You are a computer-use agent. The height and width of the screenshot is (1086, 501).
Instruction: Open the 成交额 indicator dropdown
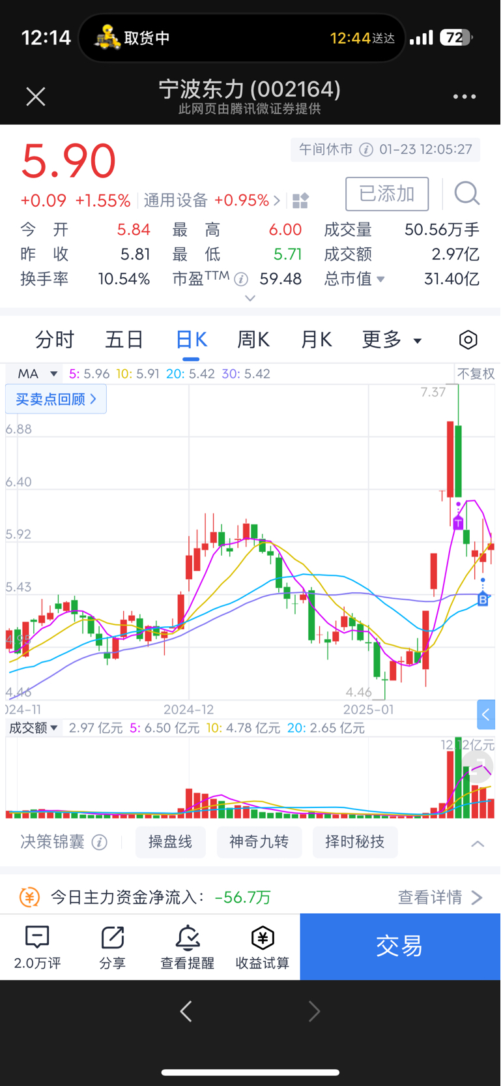click(x=33, y=728)
